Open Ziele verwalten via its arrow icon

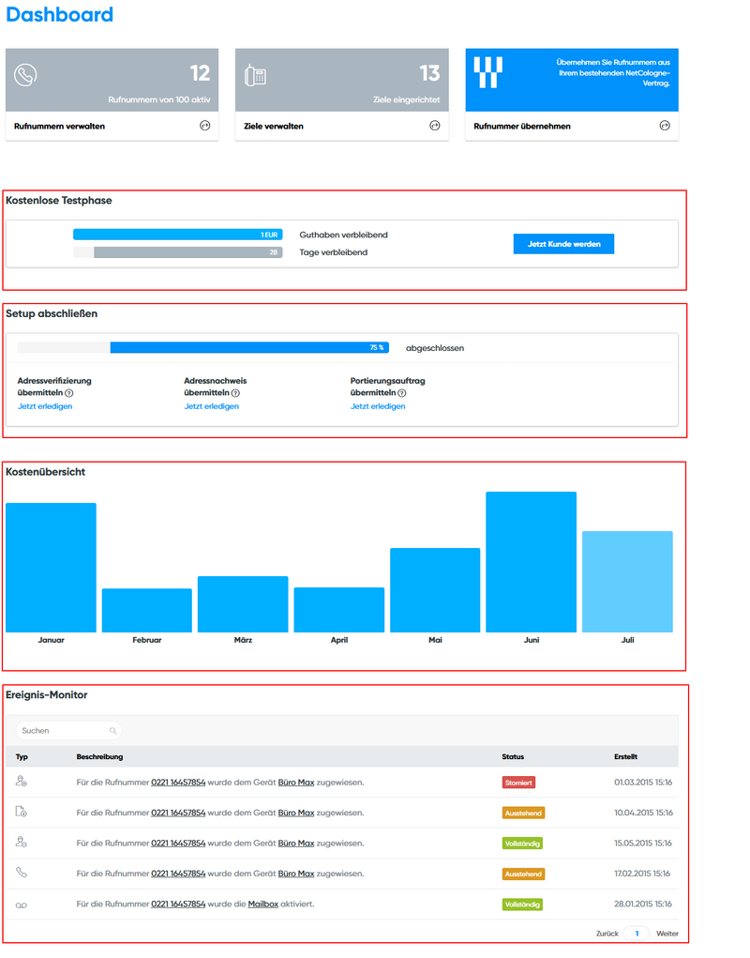coord(433,125)
